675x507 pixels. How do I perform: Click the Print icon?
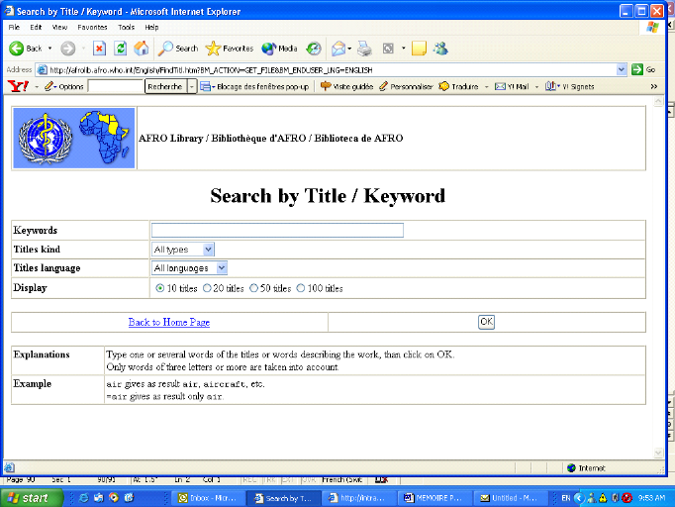tap(364, 49)
